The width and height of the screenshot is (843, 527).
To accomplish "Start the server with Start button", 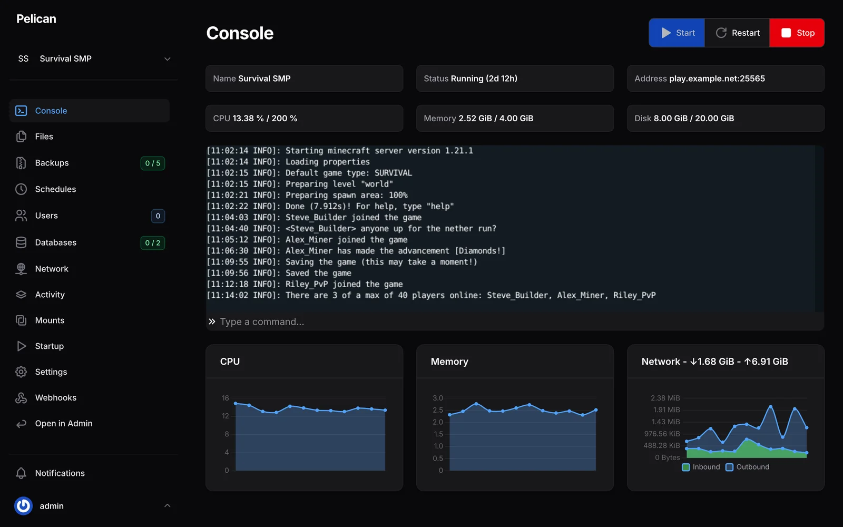I will coord(677,33).
